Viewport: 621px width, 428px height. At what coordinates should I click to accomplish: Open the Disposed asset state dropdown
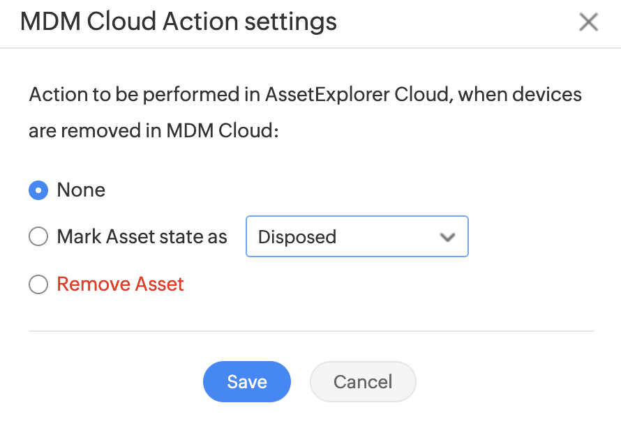357,237
